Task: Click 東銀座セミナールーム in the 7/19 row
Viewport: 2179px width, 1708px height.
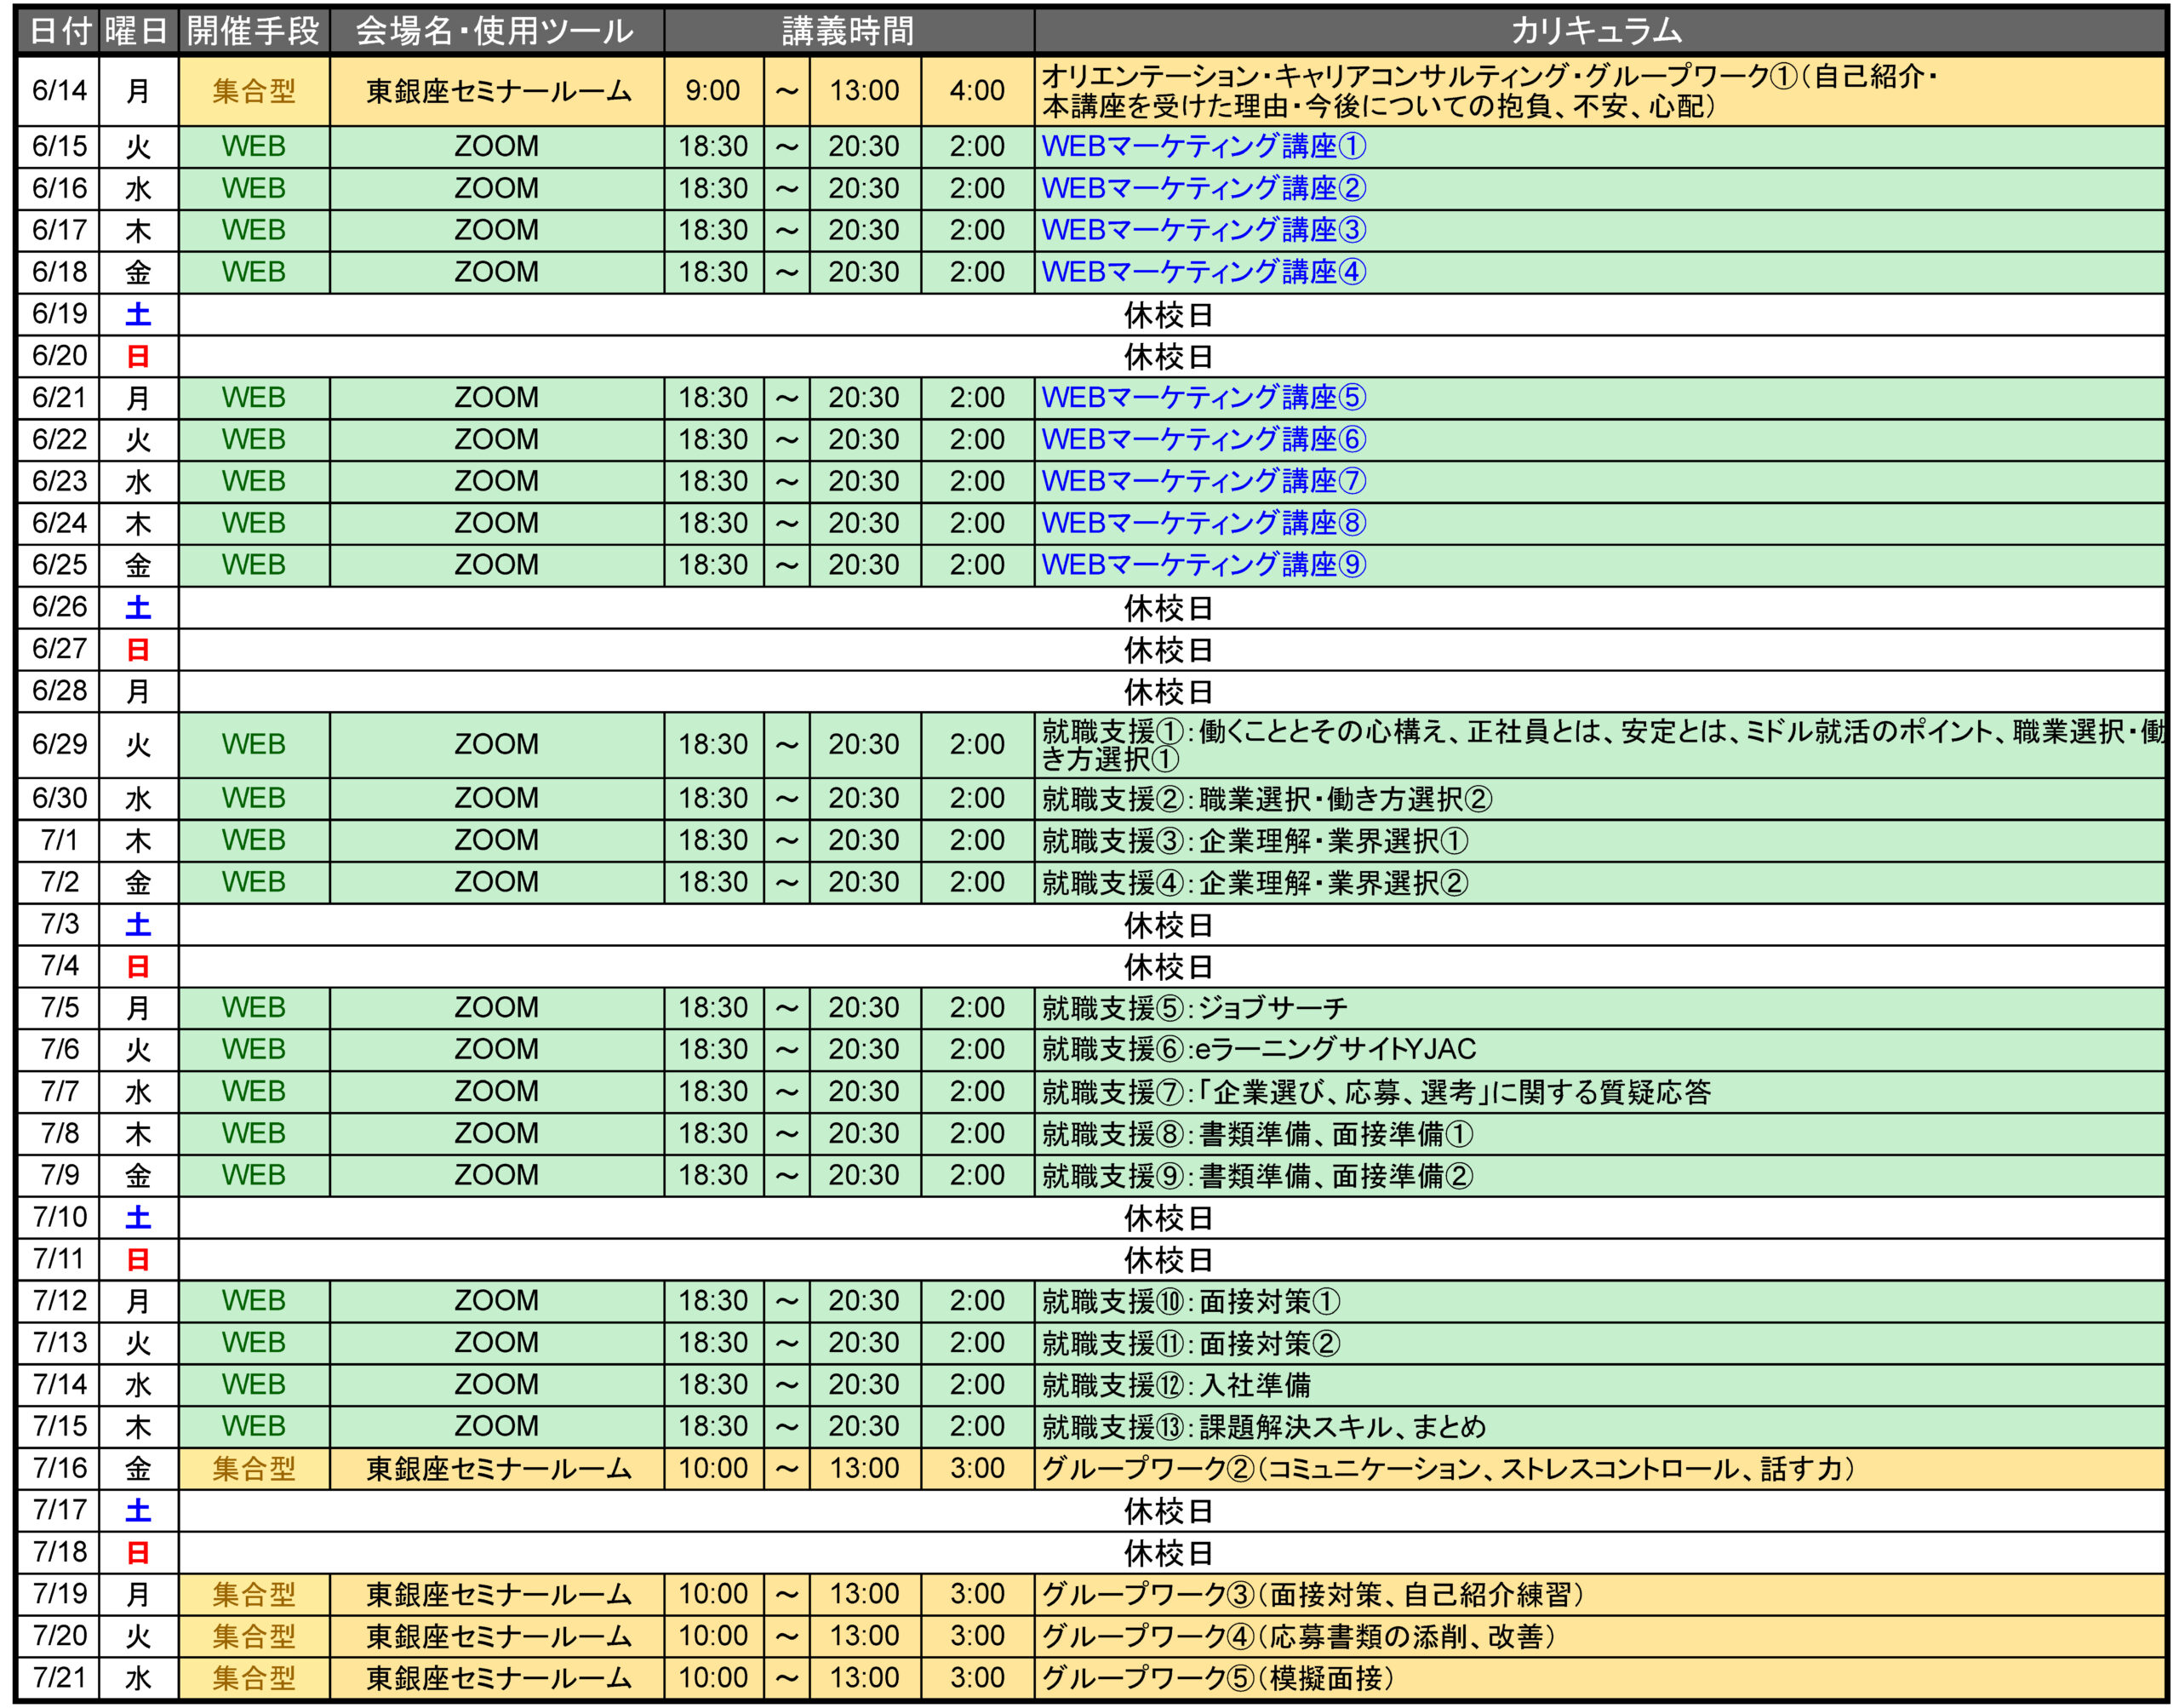Action: tap(499, 1594)
